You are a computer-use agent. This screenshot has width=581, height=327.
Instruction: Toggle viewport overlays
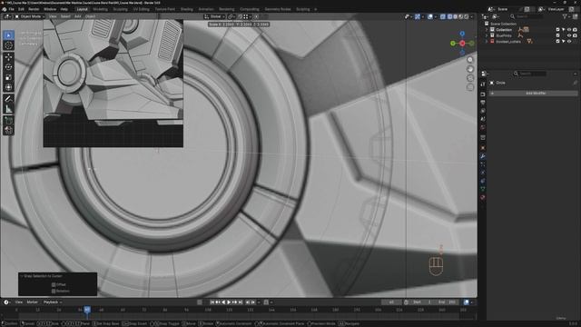pyautogui.click(x=429, y=16)
